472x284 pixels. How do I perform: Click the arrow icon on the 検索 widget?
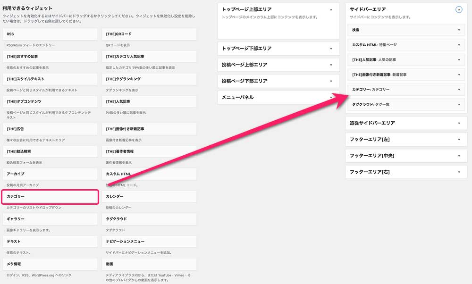click(x=458, y=30)
